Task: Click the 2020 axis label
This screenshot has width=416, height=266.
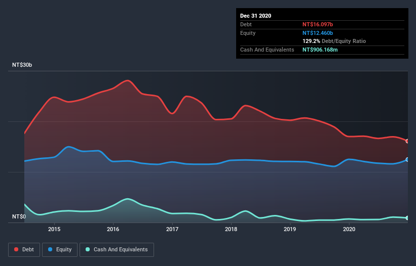Action: 349,229
